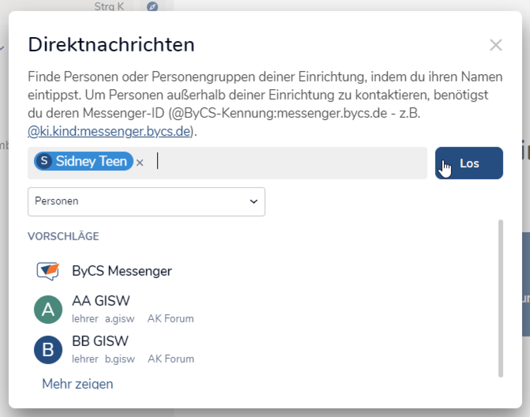
Task: Remove Sidney Teen with the small x
Action: 140,163
